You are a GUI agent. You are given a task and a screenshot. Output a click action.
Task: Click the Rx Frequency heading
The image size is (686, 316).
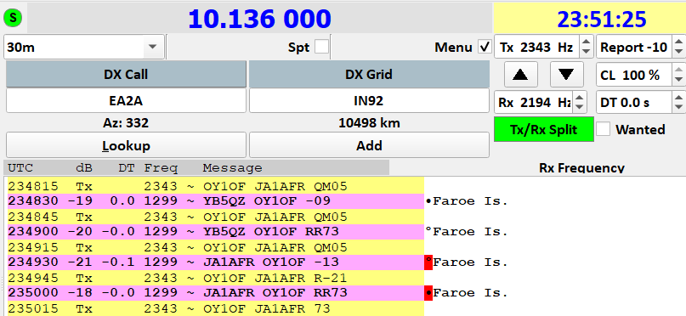581,167
